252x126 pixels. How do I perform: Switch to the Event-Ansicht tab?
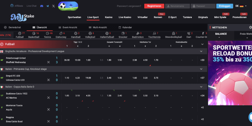(x=68, y=27)
